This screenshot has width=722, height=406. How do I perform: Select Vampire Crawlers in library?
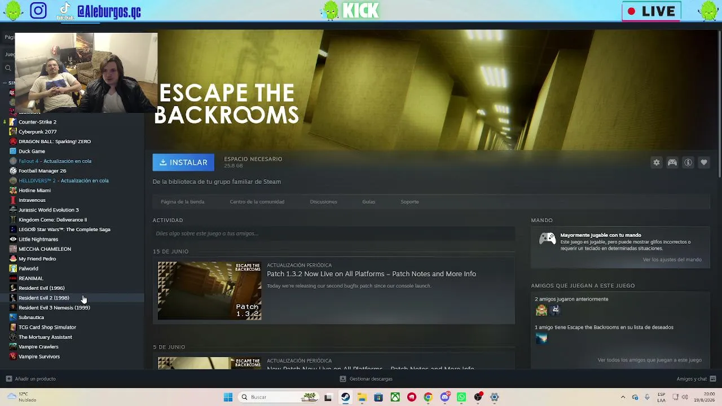38,347
